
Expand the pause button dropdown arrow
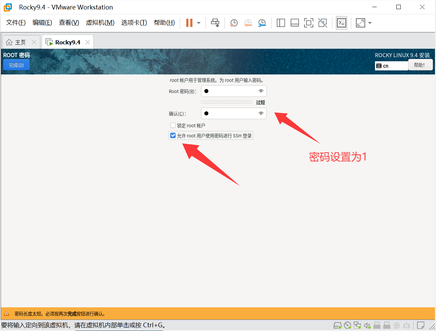199,23
